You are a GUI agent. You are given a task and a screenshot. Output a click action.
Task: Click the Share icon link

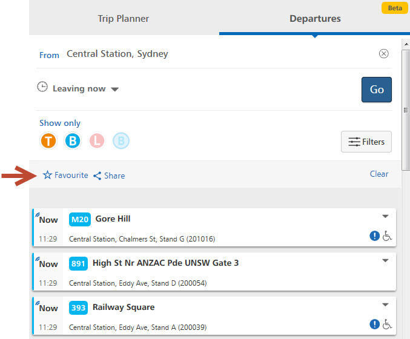(x=109, y=176)
